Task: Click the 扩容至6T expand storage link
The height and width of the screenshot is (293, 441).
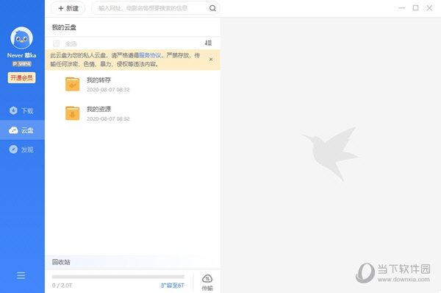Action: 173,286
